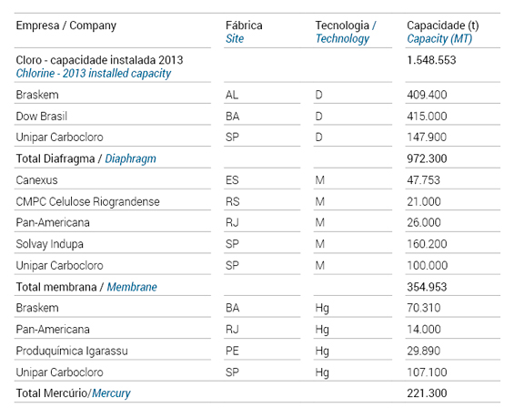The width and height of the screenshot is (514, 418).
Task: Click the 1.548.553 total chlorine capacity
Action: click(x=431, y=60)
